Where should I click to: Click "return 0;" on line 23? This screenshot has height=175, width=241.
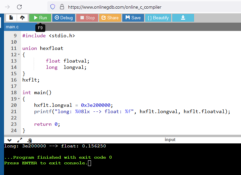47,124
